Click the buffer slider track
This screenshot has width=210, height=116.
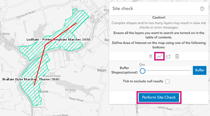coord(165,70)
